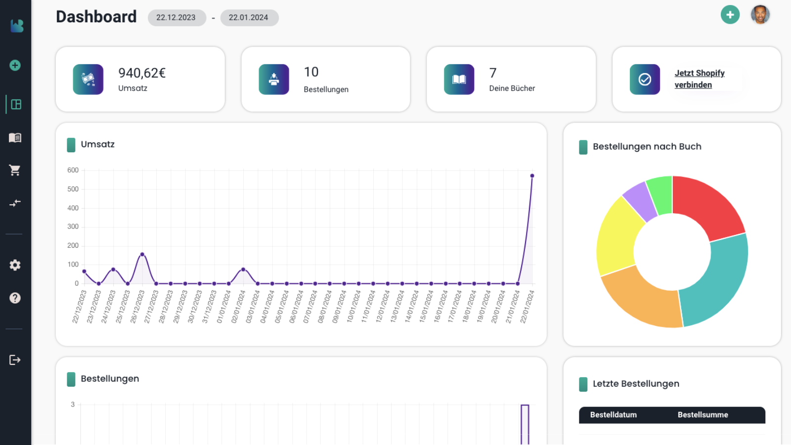Open the end date 22.01.2024 picker
The height and width of the screenshot is (445, 791).
click(x=249, y=17)
